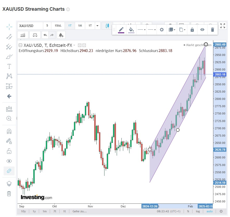Open legend settings gear next to Echtzeit-FX
The height and width of the screenshot is (217, 230).
84,45
